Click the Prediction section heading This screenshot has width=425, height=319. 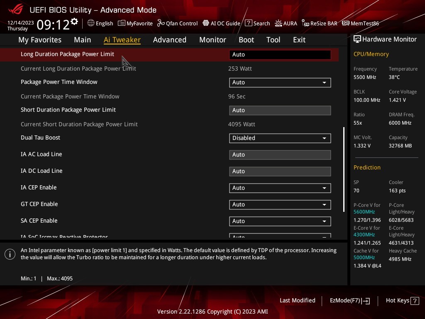click(x=367, y=167)
